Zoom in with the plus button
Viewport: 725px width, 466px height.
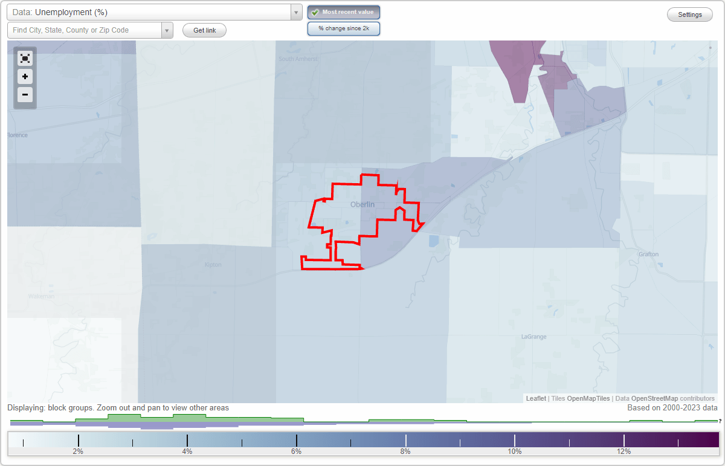25,77
